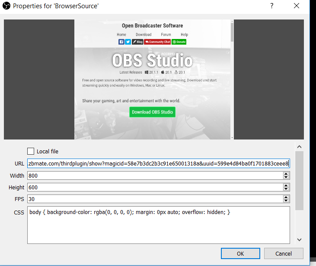316x266 pixels.
Task: Click inside the CSS text area
Action: (x=159, y=225)
